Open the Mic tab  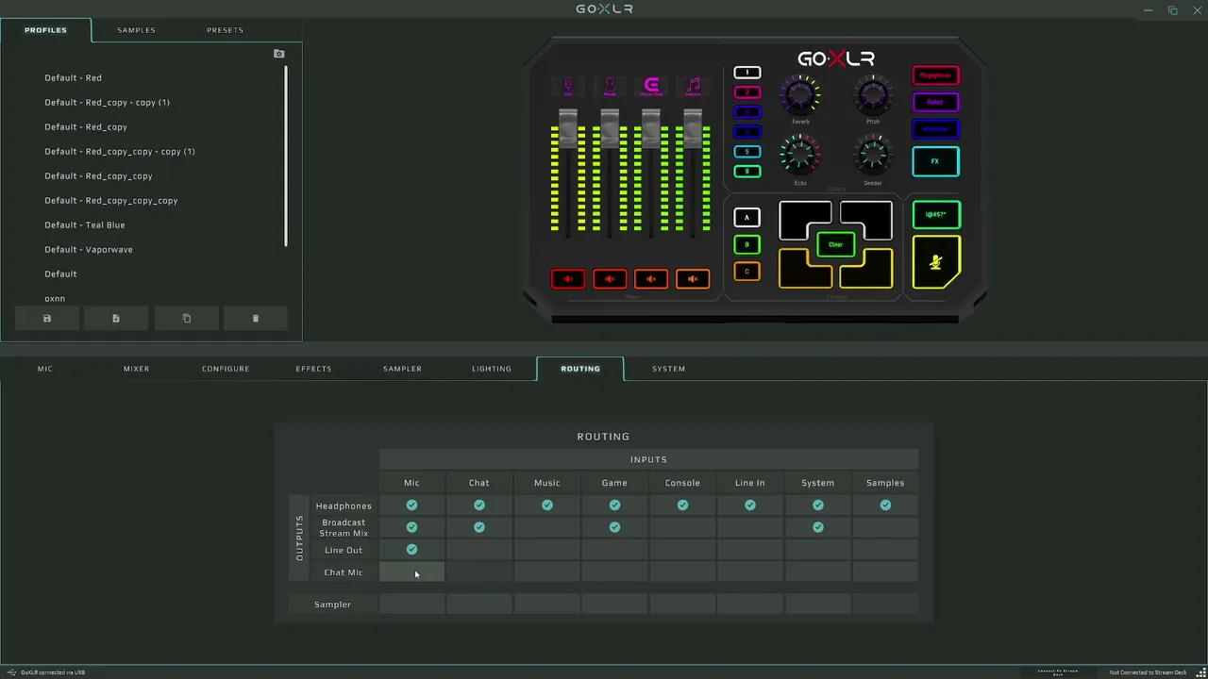[x=45, y=369]
